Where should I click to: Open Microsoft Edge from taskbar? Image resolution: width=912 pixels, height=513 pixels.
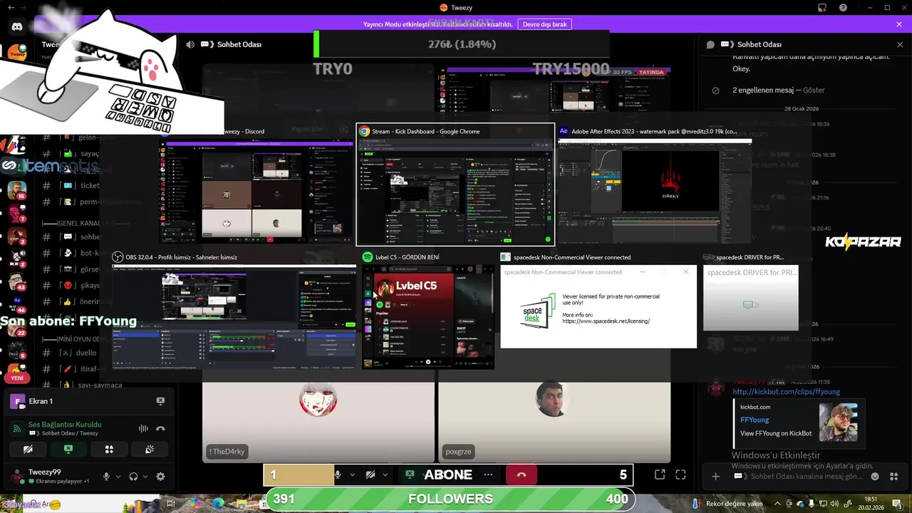click(217, 503)
